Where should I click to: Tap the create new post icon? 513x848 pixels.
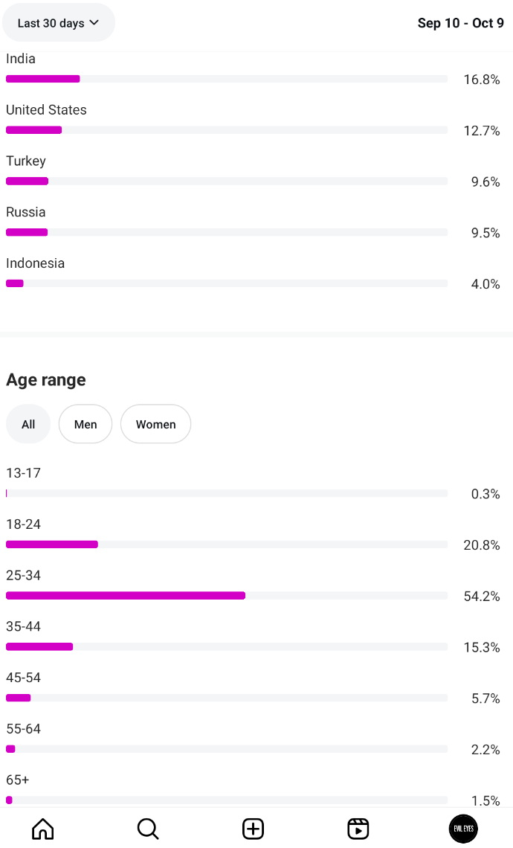point(254,829)
